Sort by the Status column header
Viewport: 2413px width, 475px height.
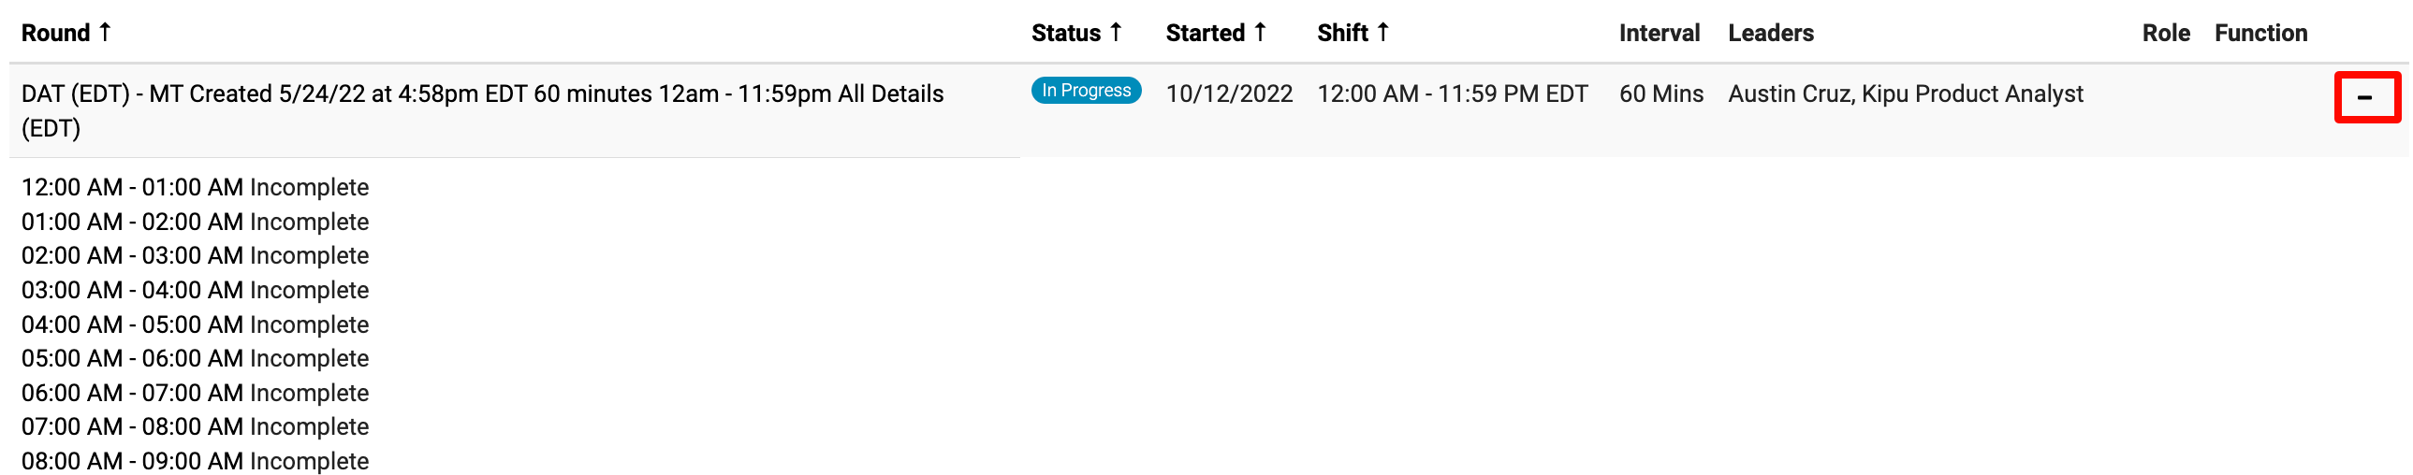point(1066,34)
